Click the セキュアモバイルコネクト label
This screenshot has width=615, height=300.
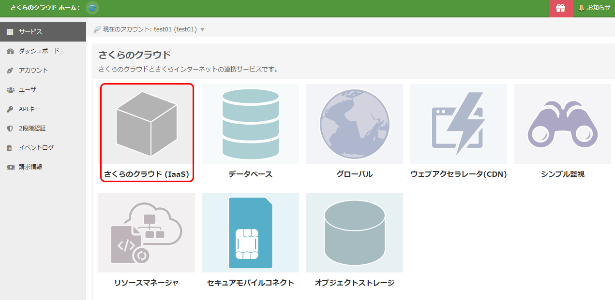(251, 283)
